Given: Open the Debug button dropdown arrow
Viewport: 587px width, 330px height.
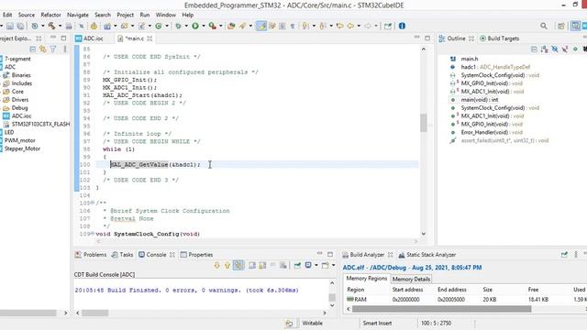Looking at the screenshot, I should [x=186, y=26].
